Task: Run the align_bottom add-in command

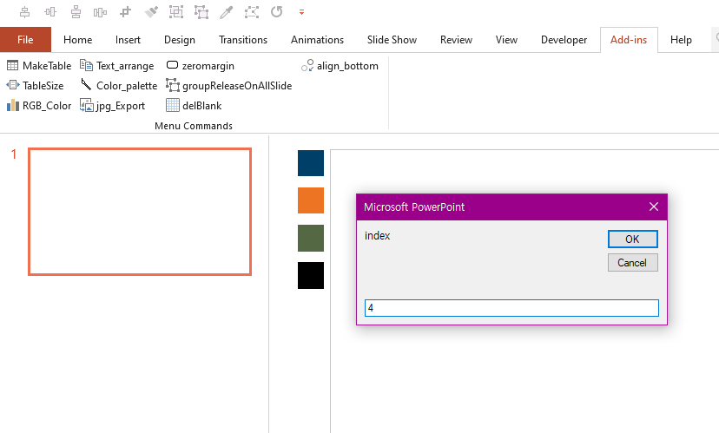Action: 340,66
